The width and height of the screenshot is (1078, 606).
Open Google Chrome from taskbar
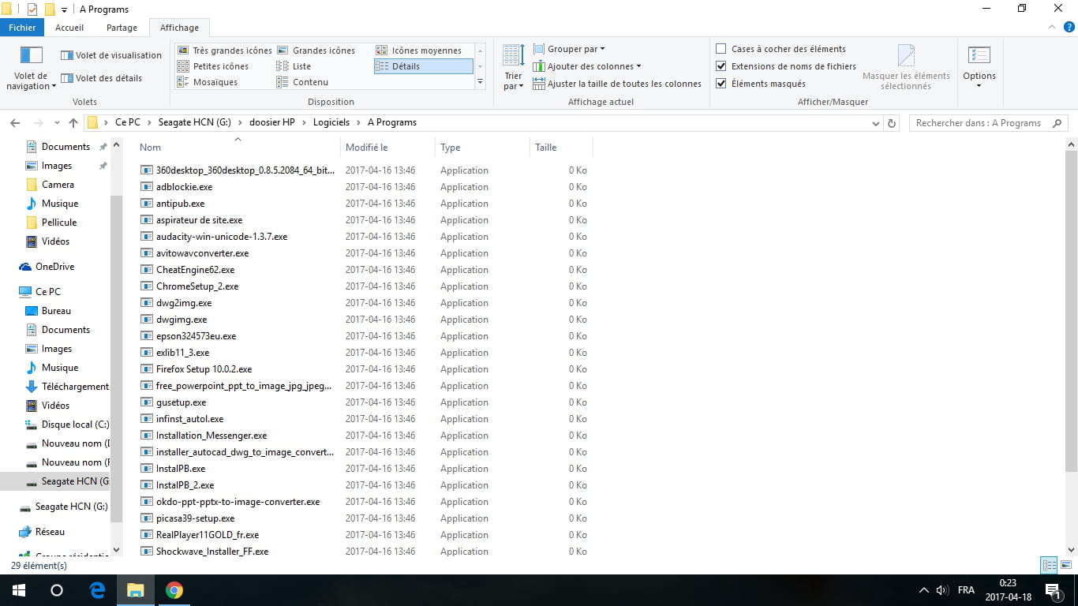174,590
